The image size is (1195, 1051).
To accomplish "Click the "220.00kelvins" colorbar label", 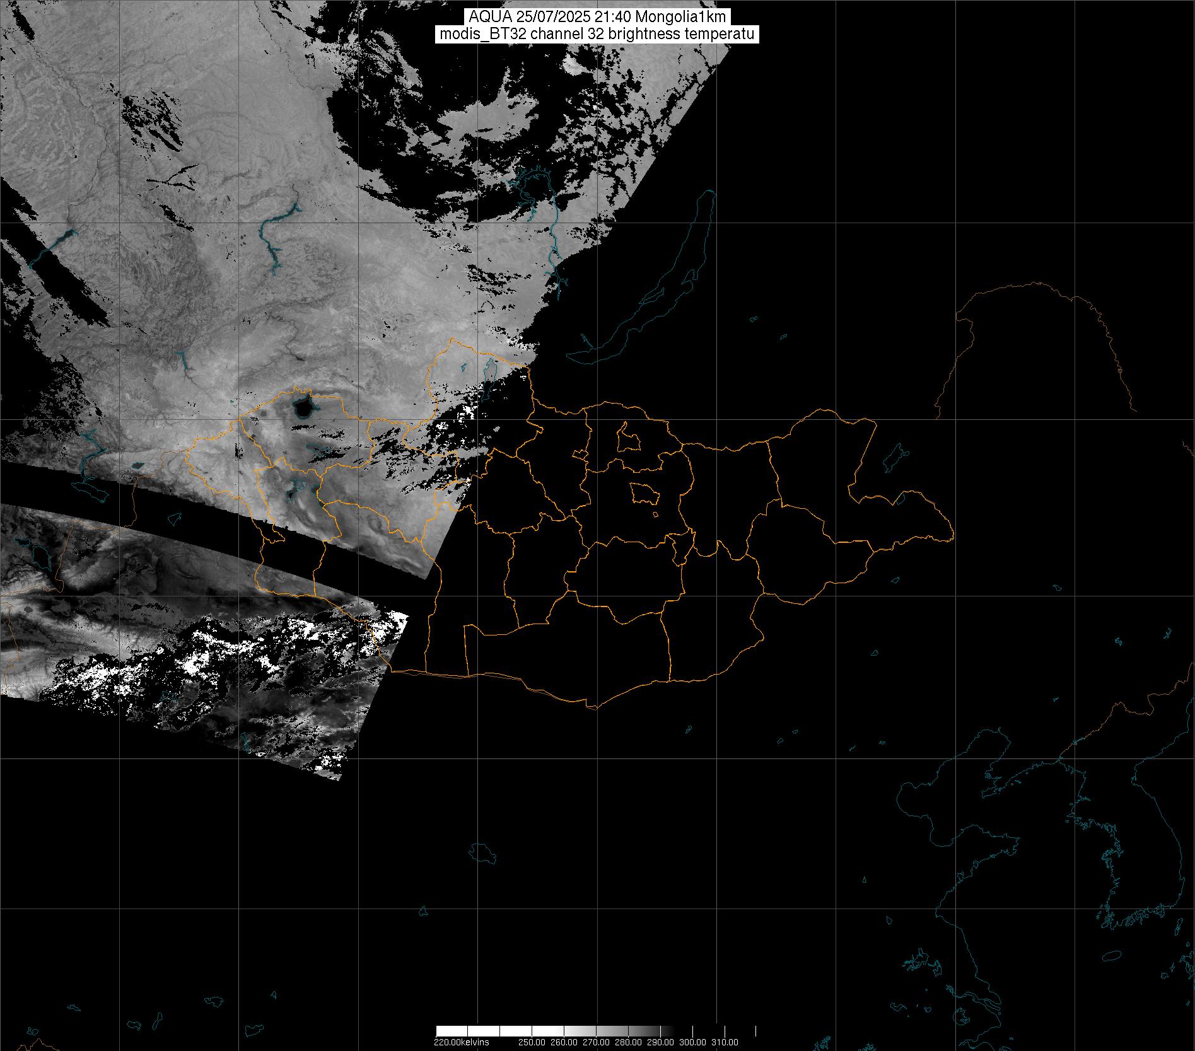I will pyautogui.click(x=461, y=1042).
